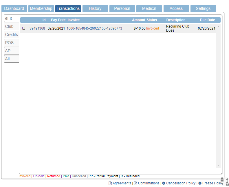Click the Invoiced status of the transaction
Image resolution: width=229 pixels, height=187 pixels.
point(152,28)
